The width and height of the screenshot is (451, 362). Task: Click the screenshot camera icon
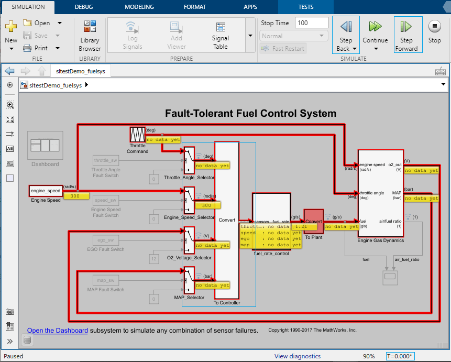[10, 312]
